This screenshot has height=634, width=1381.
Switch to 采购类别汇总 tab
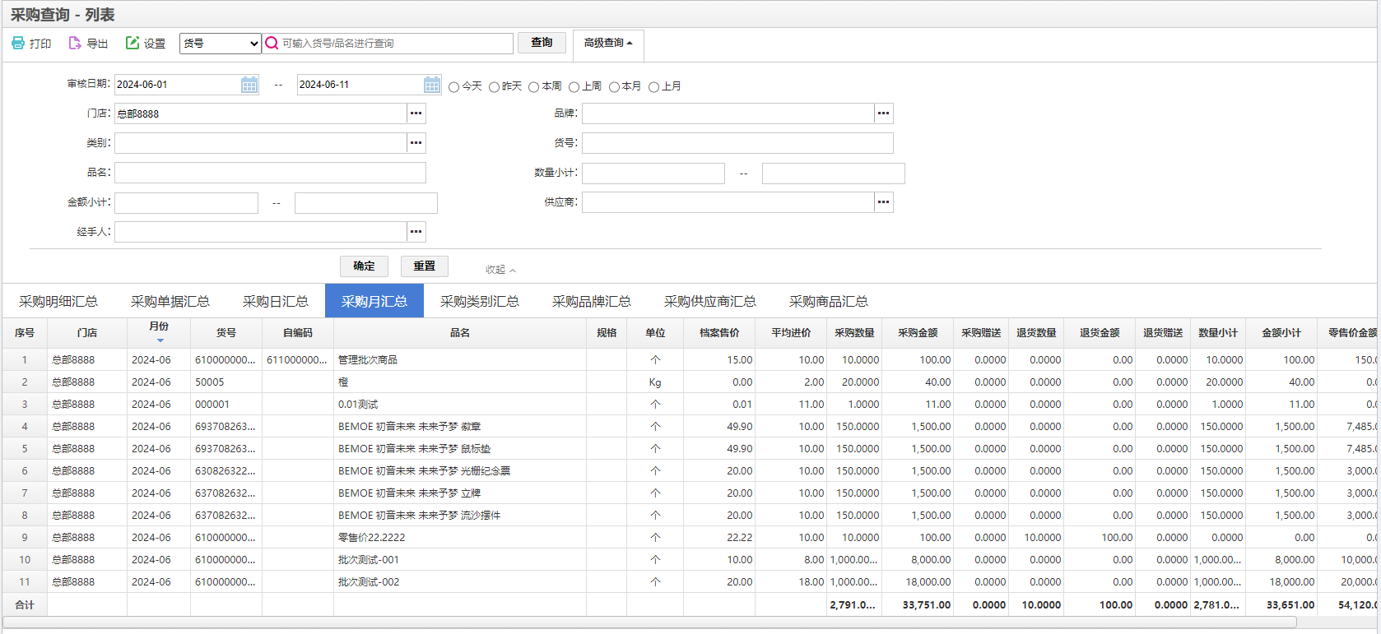coord(480,301)
